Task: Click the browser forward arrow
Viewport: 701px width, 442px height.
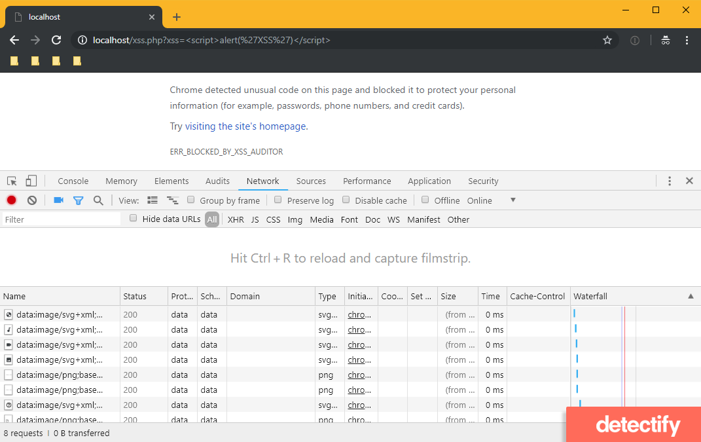Action: pos(35,40)
